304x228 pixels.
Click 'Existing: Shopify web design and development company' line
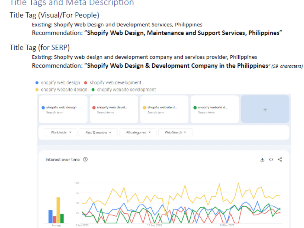coord(144,57)
